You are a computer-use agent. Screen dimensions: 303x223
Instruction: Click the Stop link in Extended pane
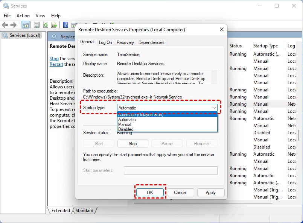point(54,59)
